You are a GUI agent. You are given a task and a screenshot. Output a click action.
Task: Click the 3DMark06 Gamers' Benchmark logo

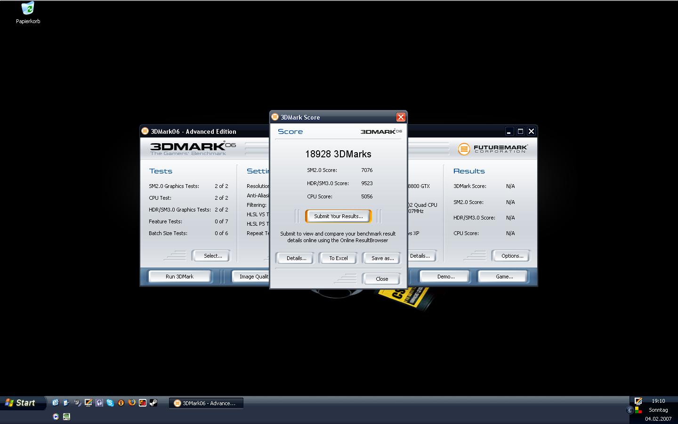[193, 148]
